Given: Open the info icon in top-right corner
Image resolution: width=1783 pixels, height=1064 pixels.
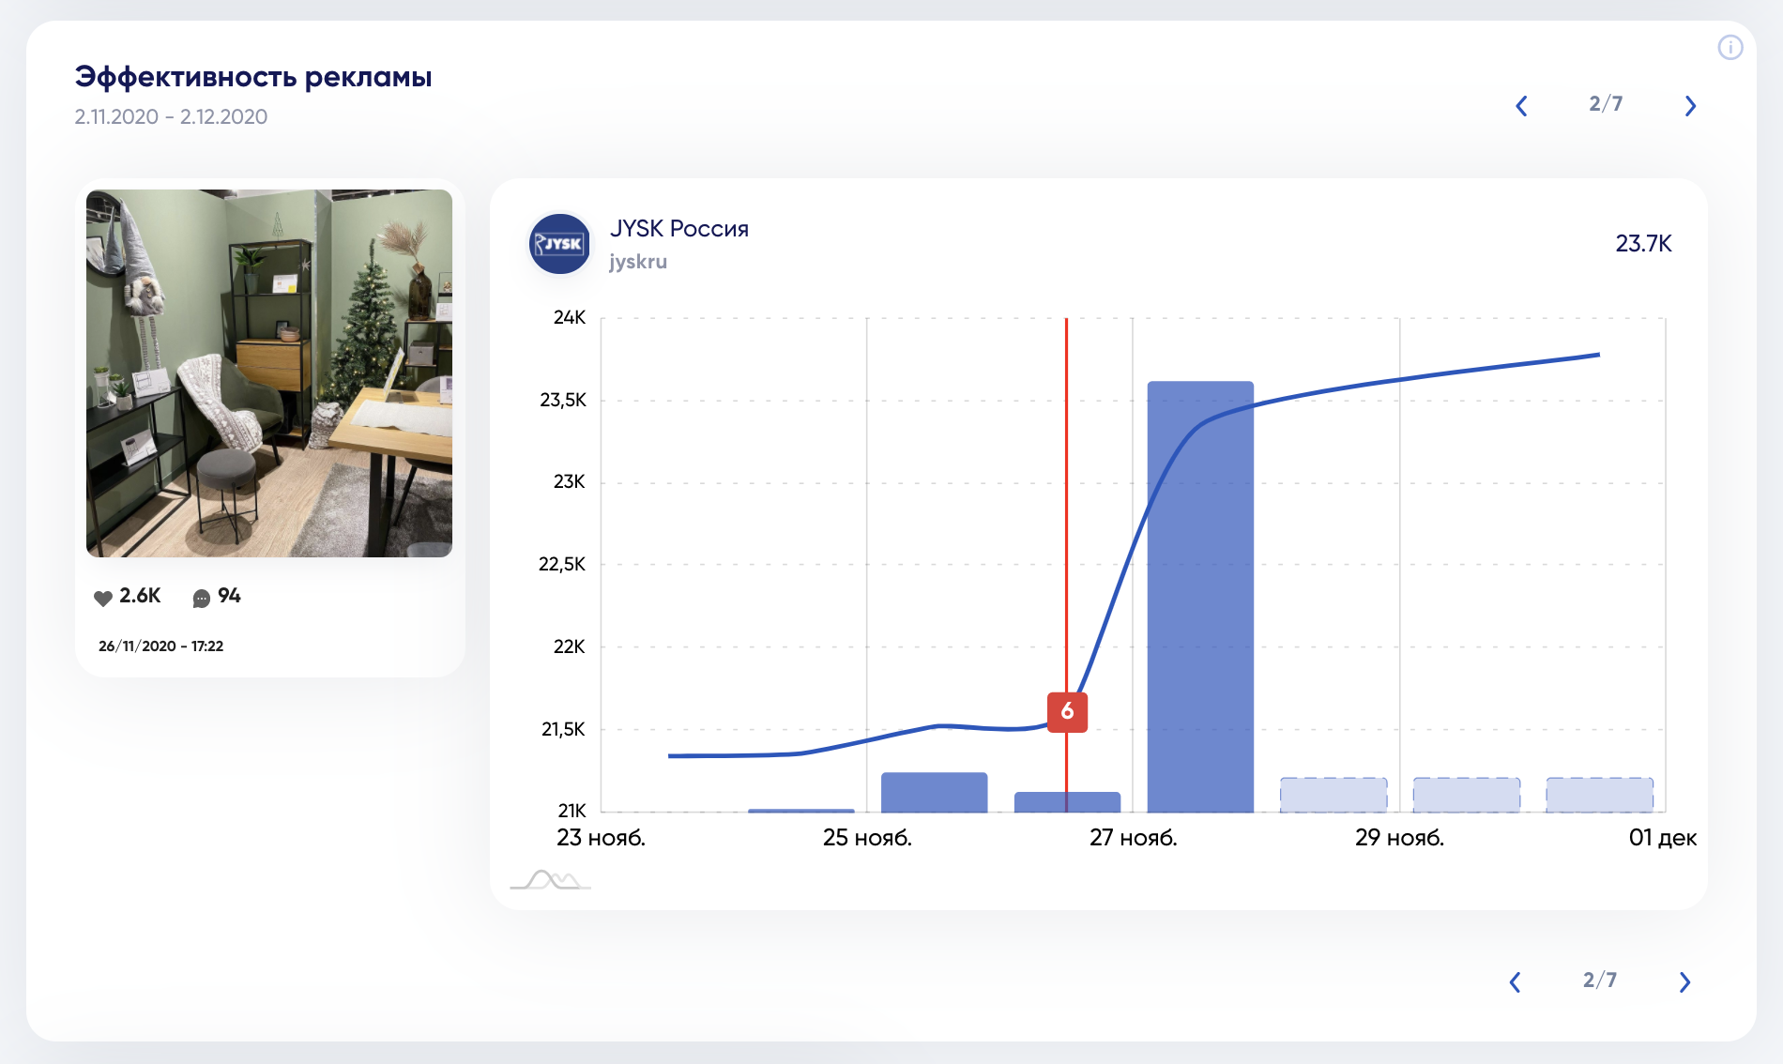Looking at the screenshot, I should click(x=1730, y=47).
